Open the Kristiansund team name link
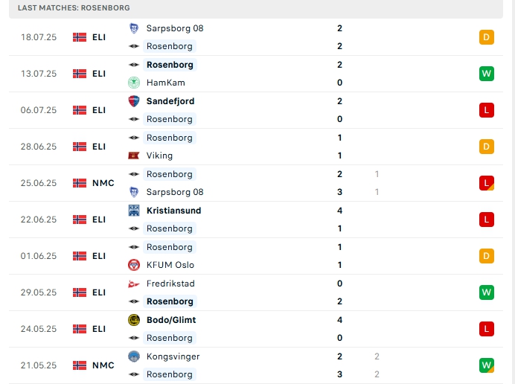515x384 pixels. 173,211
